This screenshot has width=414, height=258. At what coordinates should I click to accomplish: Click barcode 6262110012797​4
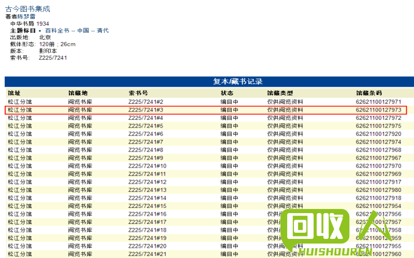click(378, 142)
